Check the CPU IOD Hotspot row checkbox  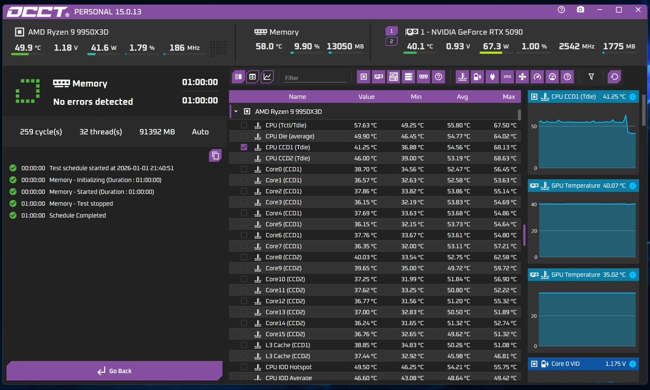coord(244,367)
